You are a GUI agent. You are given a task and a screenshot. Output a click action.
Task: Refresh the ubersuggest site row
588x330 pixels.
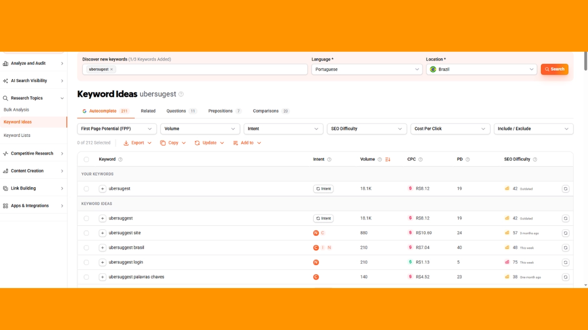(565, 233)
